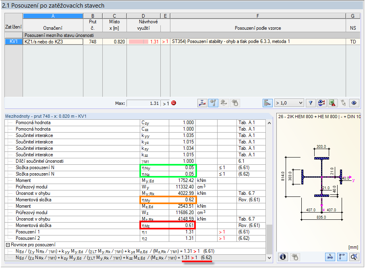Click the formula cell 'ST354) Posouzení stability'
This screenshot has height=268, width=365.
click(258, 41)
